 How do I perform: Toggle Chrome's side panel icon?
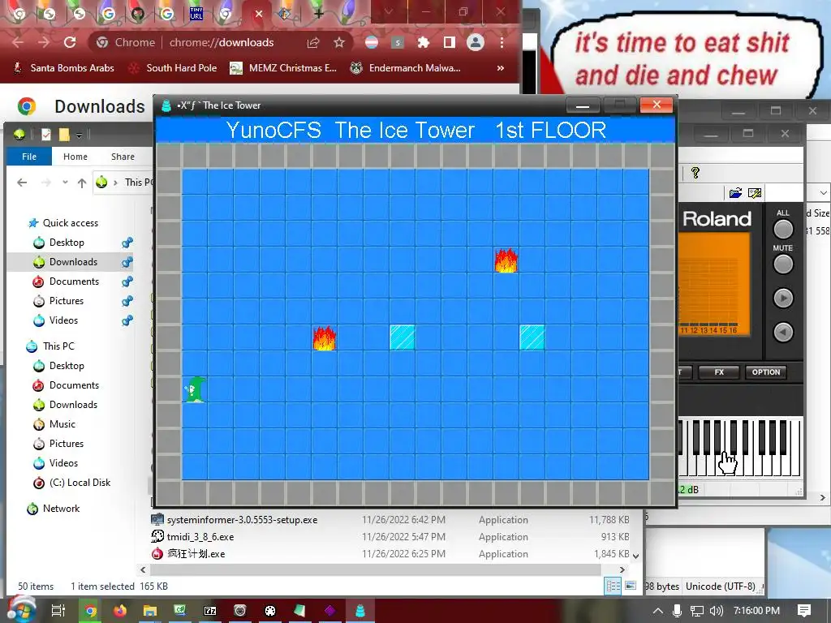point(449,42)
